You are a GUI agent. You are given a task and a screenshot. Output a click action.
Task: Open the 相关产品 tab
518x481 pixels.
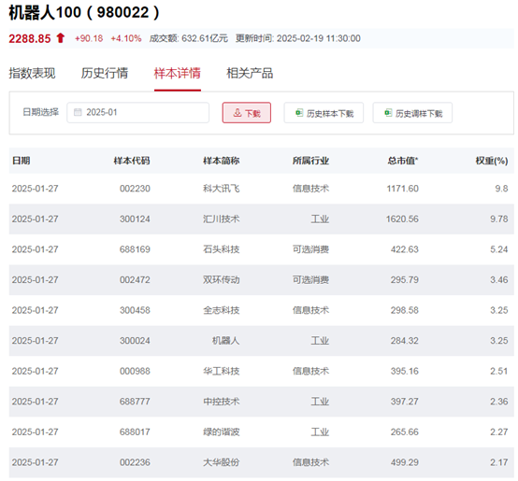250,73
